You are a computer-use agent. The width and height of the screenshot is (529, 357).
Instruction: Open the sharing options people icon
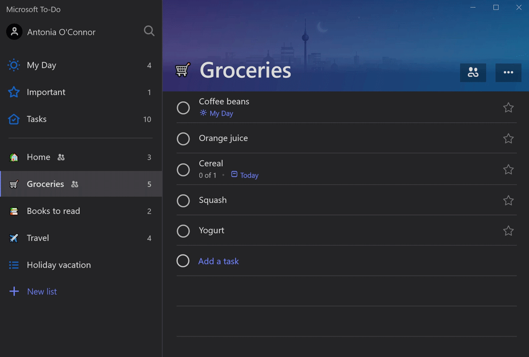473,72
